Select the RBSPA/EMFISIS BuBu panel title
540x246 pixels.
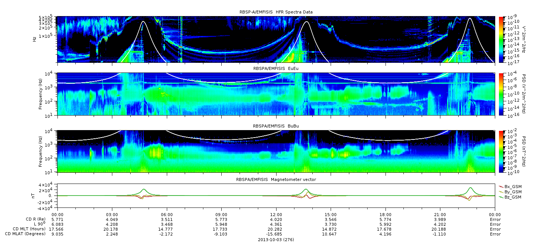[276, 126]
